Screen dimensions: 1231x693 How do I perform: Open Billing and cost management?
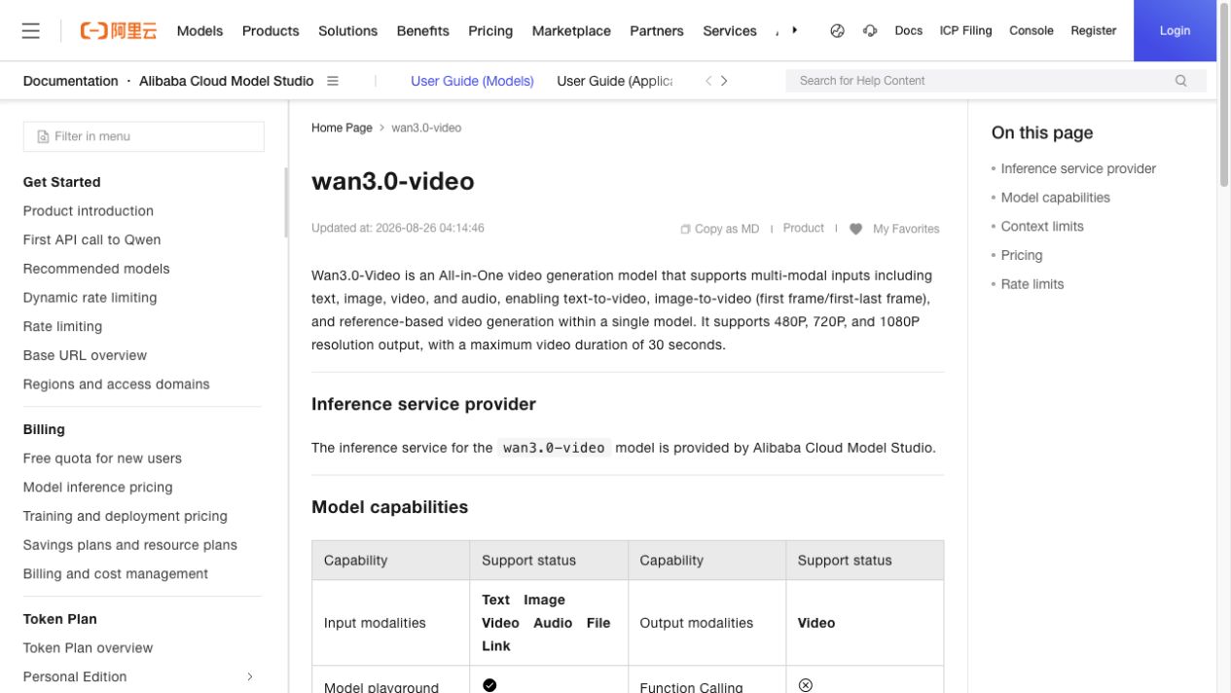tap(116, 574)
